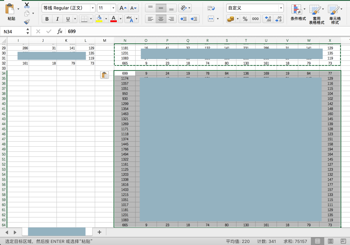350x245 pixels.
Task: Select row 34 header
Action: coord(4,73)
